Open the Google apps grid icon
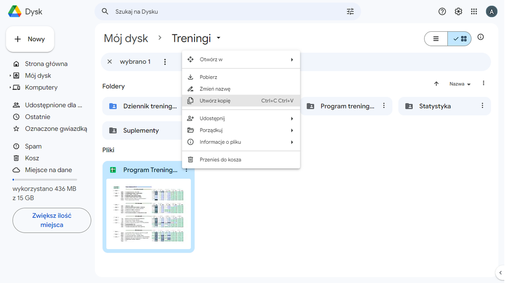Viewport: 505px width, 283px height. (474, 12)
